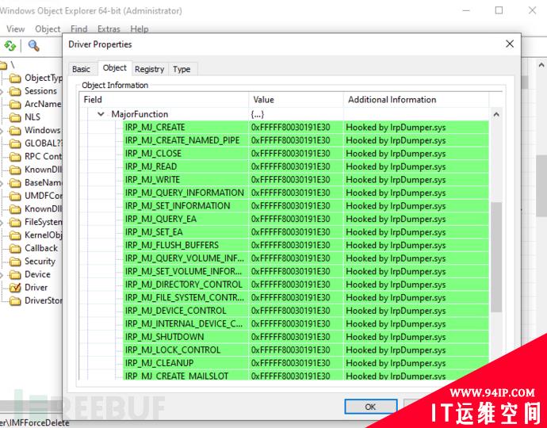The height and width of the screenshot is (428, 547).
Task: Select the IRP_MJ_CREATE_NAMED_PIPE row
Action: coord(305,140)
